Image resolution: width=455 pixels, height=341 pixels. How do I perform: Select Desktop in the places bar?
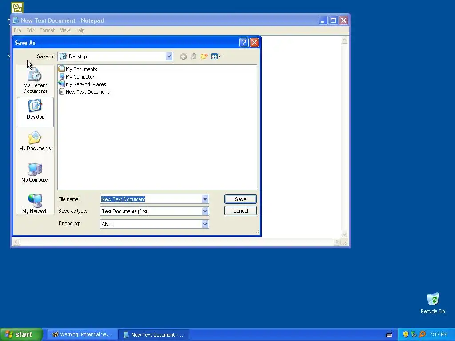click(x=35, y=112)
